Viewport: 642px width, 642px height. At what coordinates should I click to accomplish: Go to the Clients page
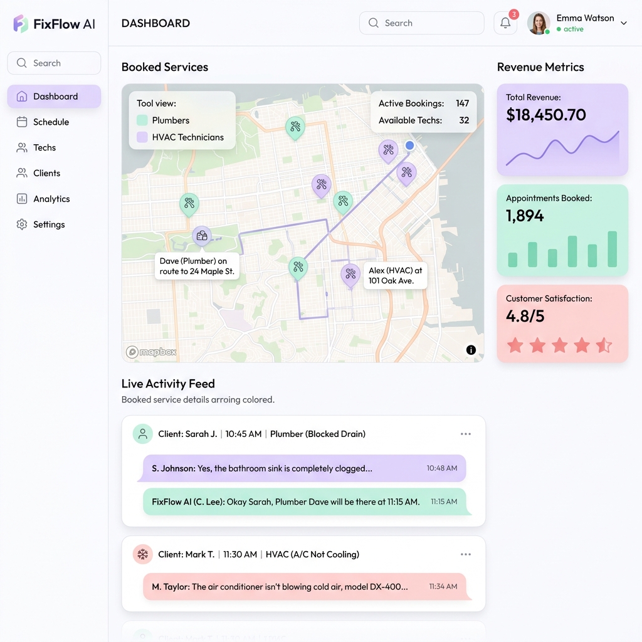point(54,173)
